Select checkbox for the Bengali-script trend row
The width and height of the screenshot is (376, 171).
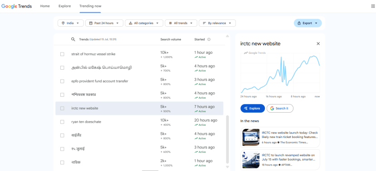point(62,95)
